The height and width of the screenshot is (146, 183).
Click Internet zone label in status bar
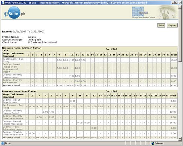click(159, 143)
